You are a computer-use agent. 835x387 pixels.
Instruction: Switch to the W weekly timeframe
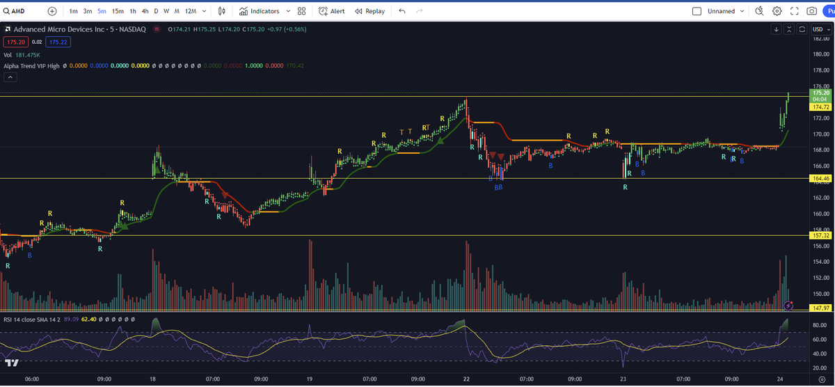tap(166, 11)
